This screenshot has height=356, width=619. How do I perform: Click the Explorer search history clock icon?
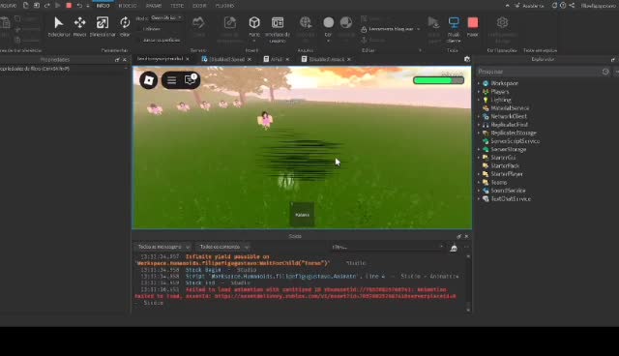(x=605, y=72)
